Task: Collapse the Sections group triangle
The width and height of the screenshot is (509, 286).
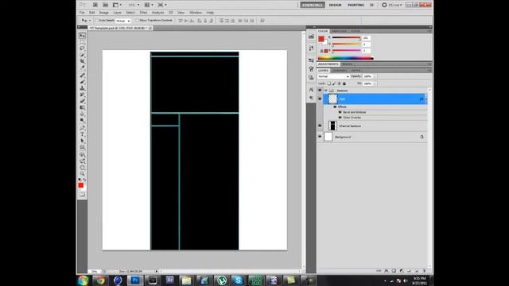Action: pyautogui.click(x=325, y=91)
